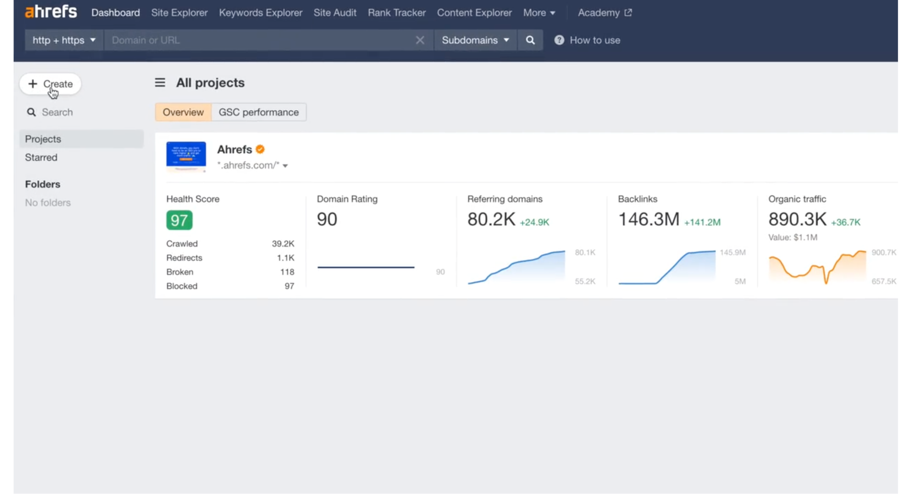Click the Create button

tap(50, 84)
